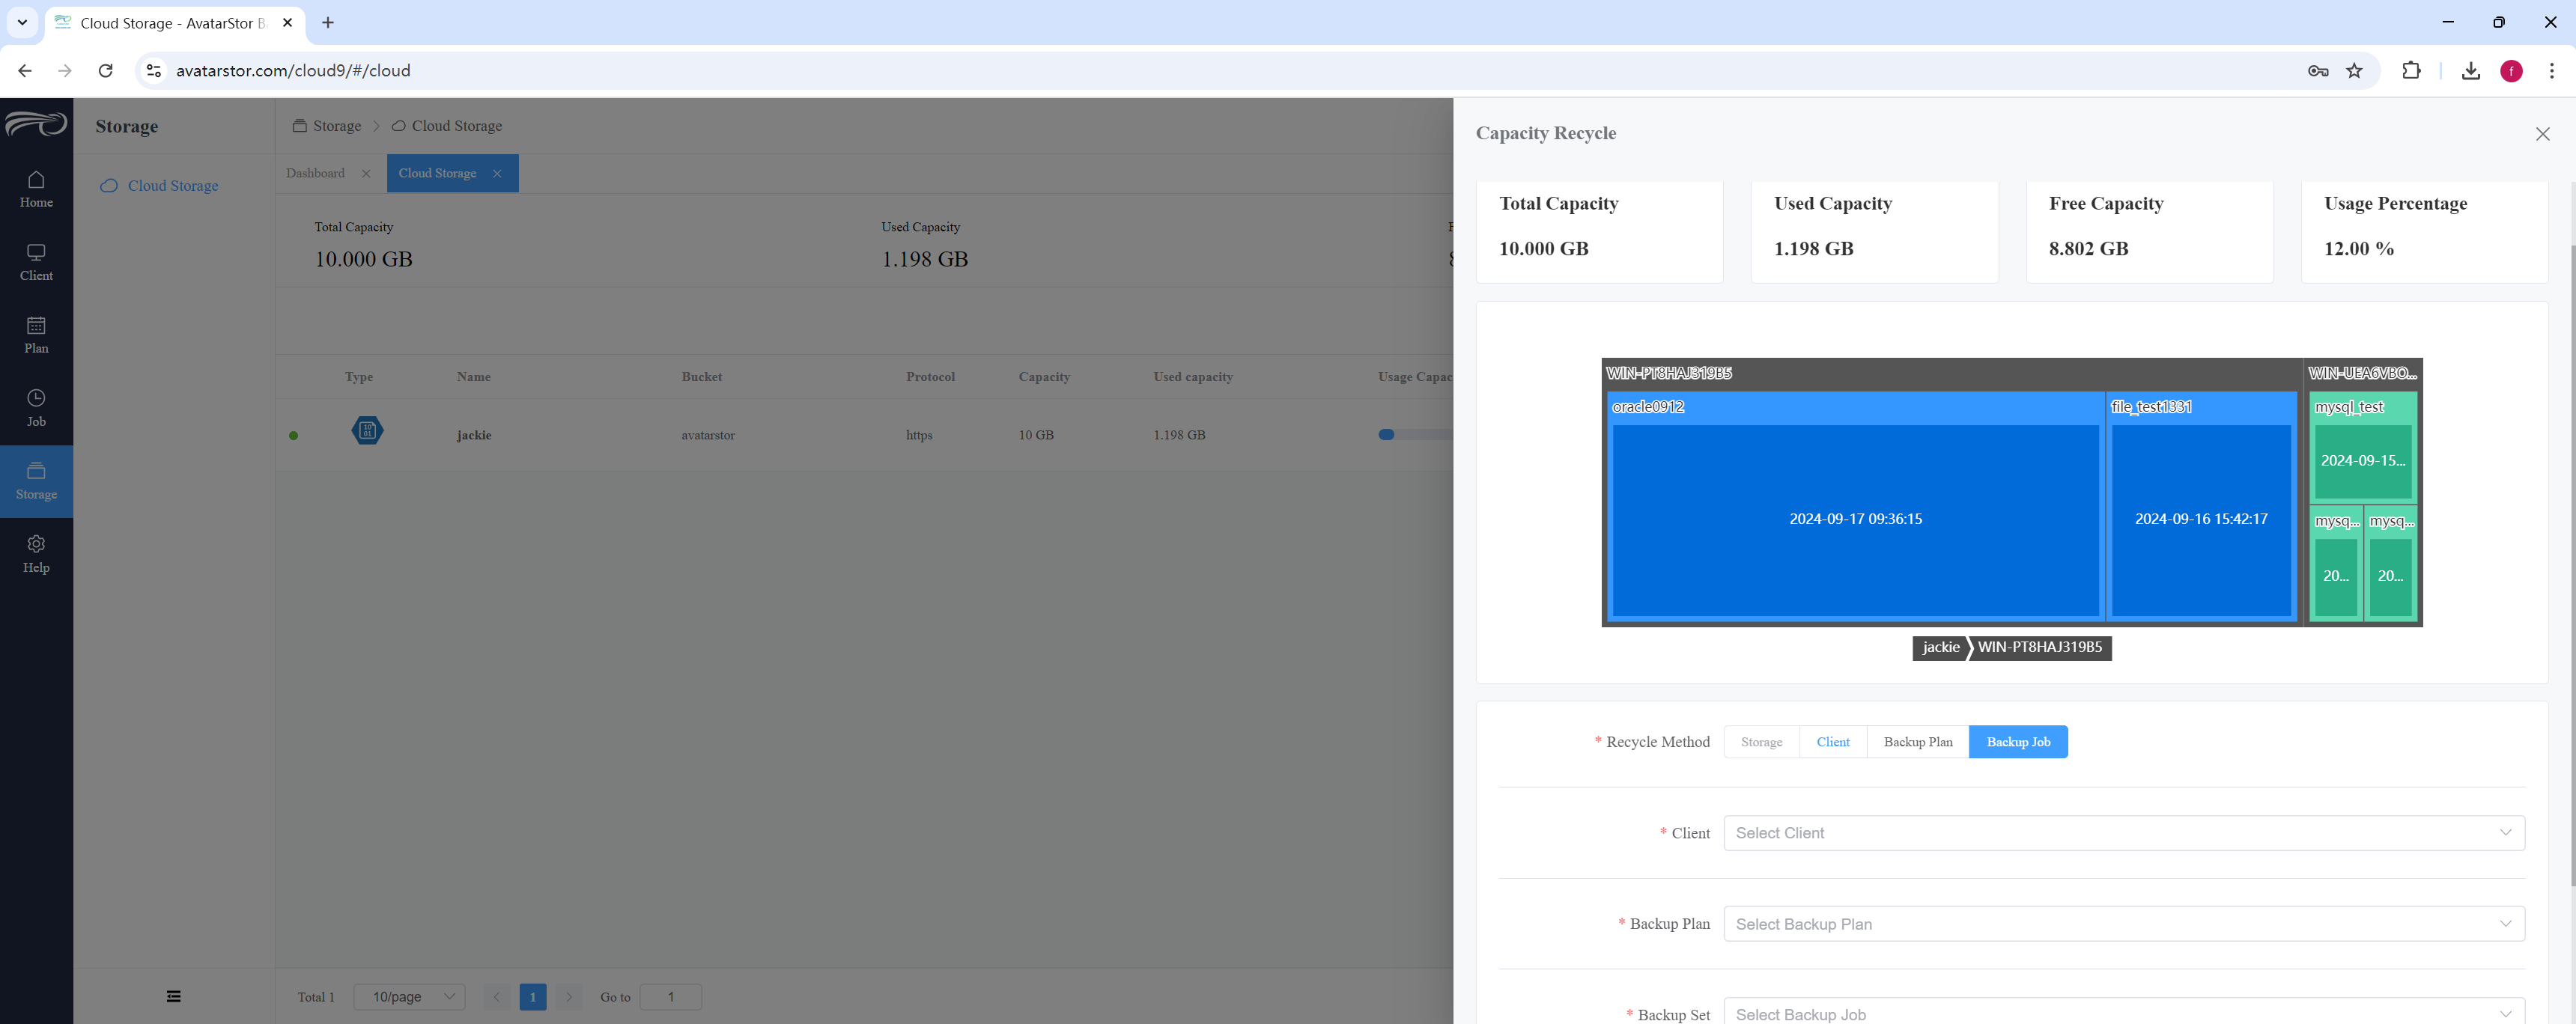Click the next page arrow
This screenshot has height=1024, width=2576.
[569, 997]
